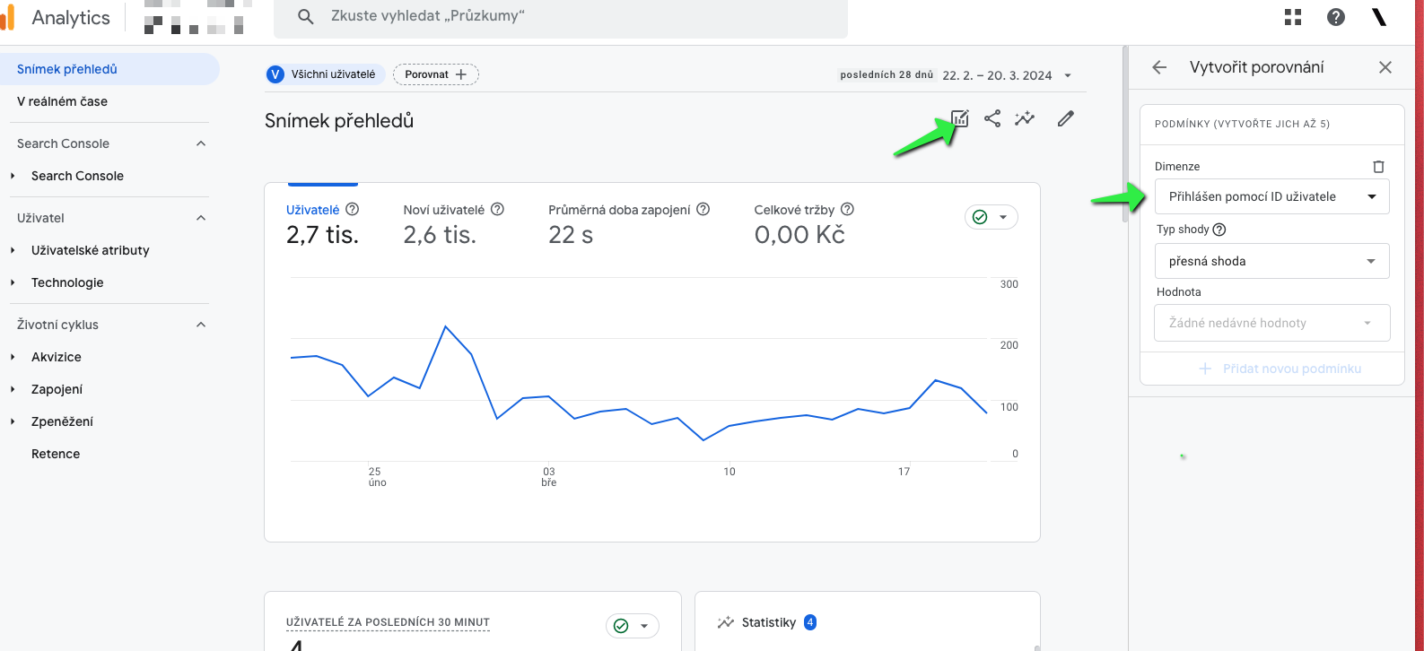
Task: Select the Celkové tržby metric tab
Action: [804, 222]
